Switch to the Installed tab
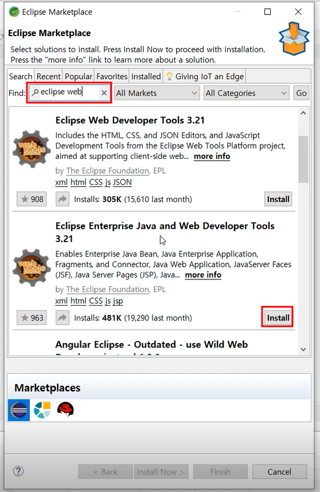This screenshot has height=492, width=320. click(146, 76)
